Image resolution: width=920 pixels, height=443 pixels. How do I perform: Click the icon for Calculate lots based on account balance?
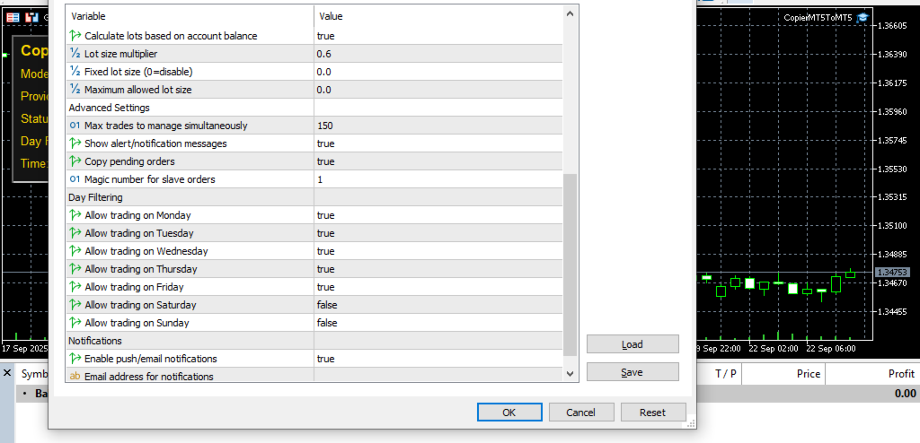(x=75, y=36)
